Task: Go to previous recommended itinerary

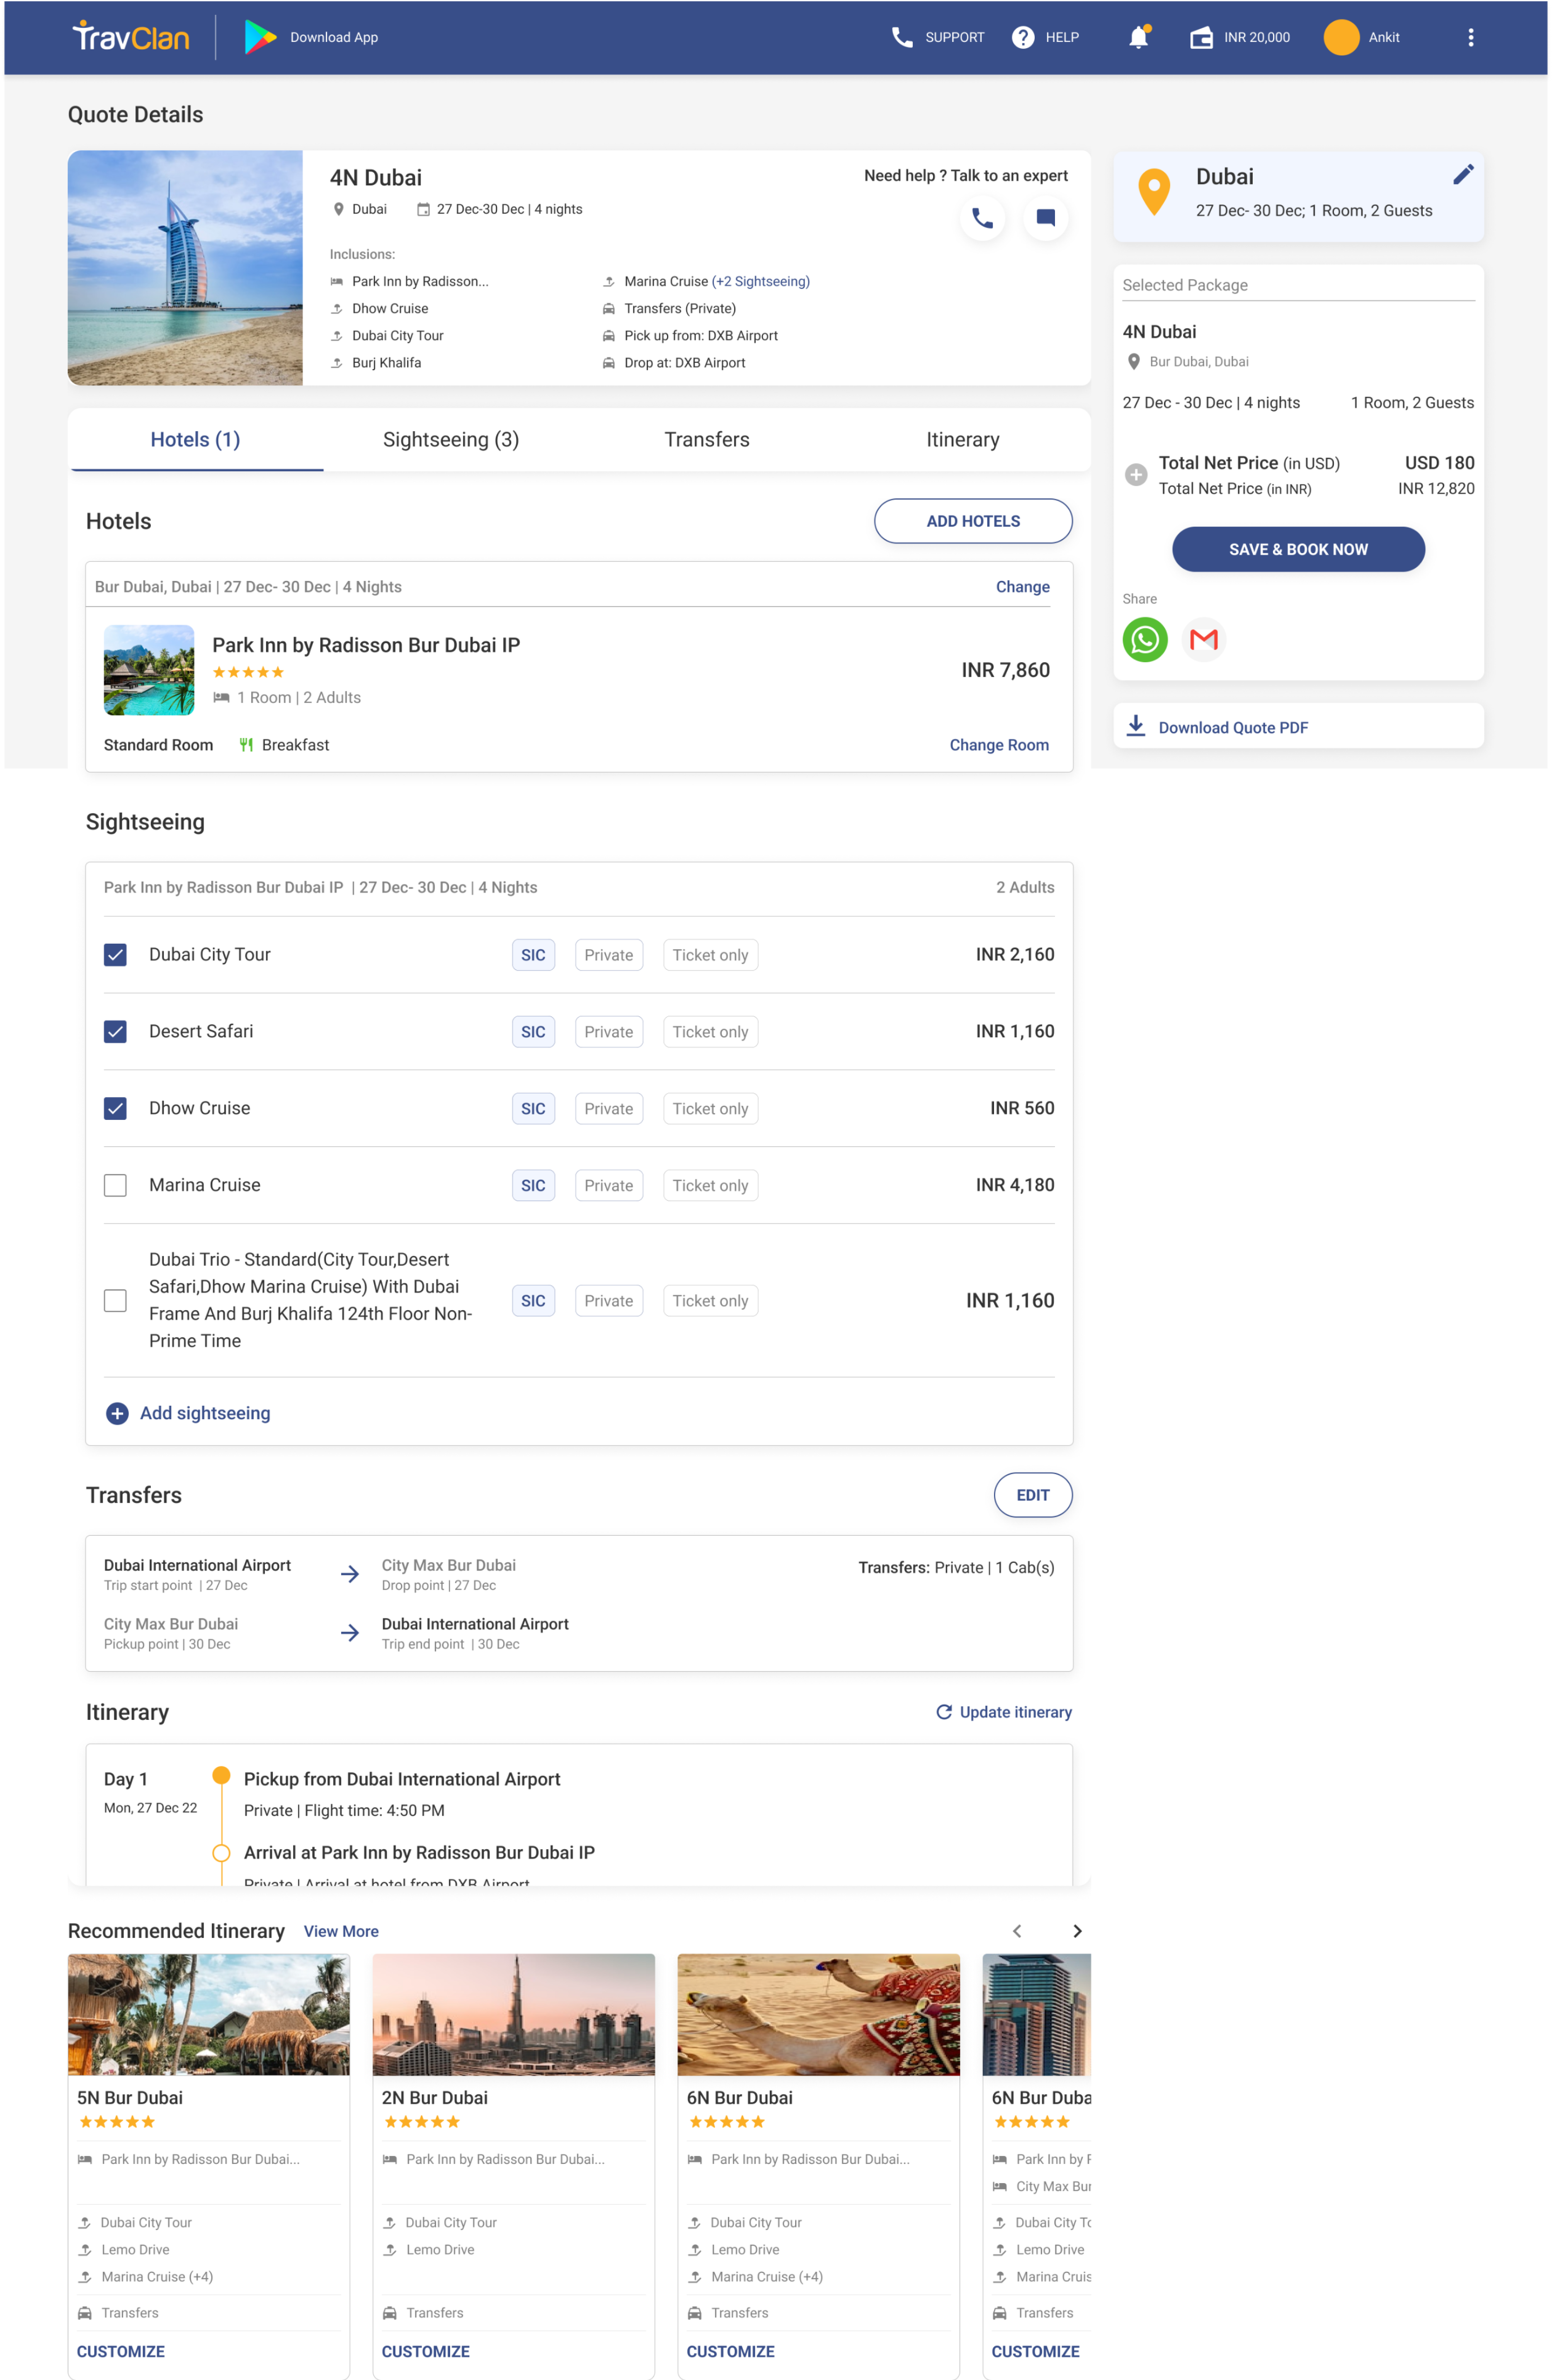Action: [x=1017, y=1931]
